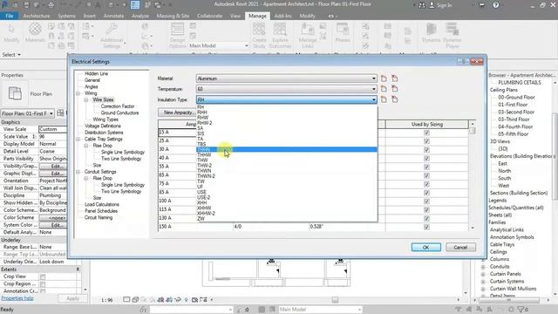Select Panel Schedules in settings tree
Screen dimensions: 558x314
coord(101,211)
